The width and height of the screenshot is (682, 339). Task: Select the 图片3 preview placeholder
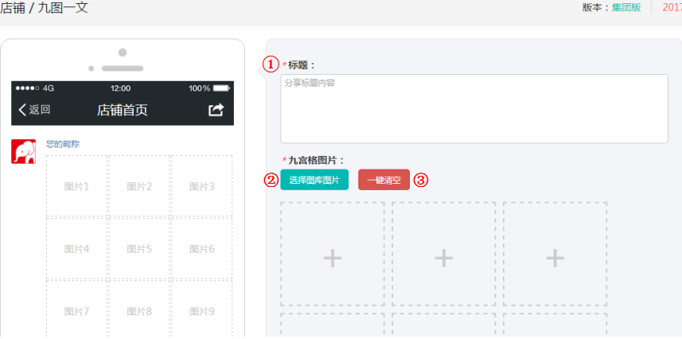click(x=201, y=187)
